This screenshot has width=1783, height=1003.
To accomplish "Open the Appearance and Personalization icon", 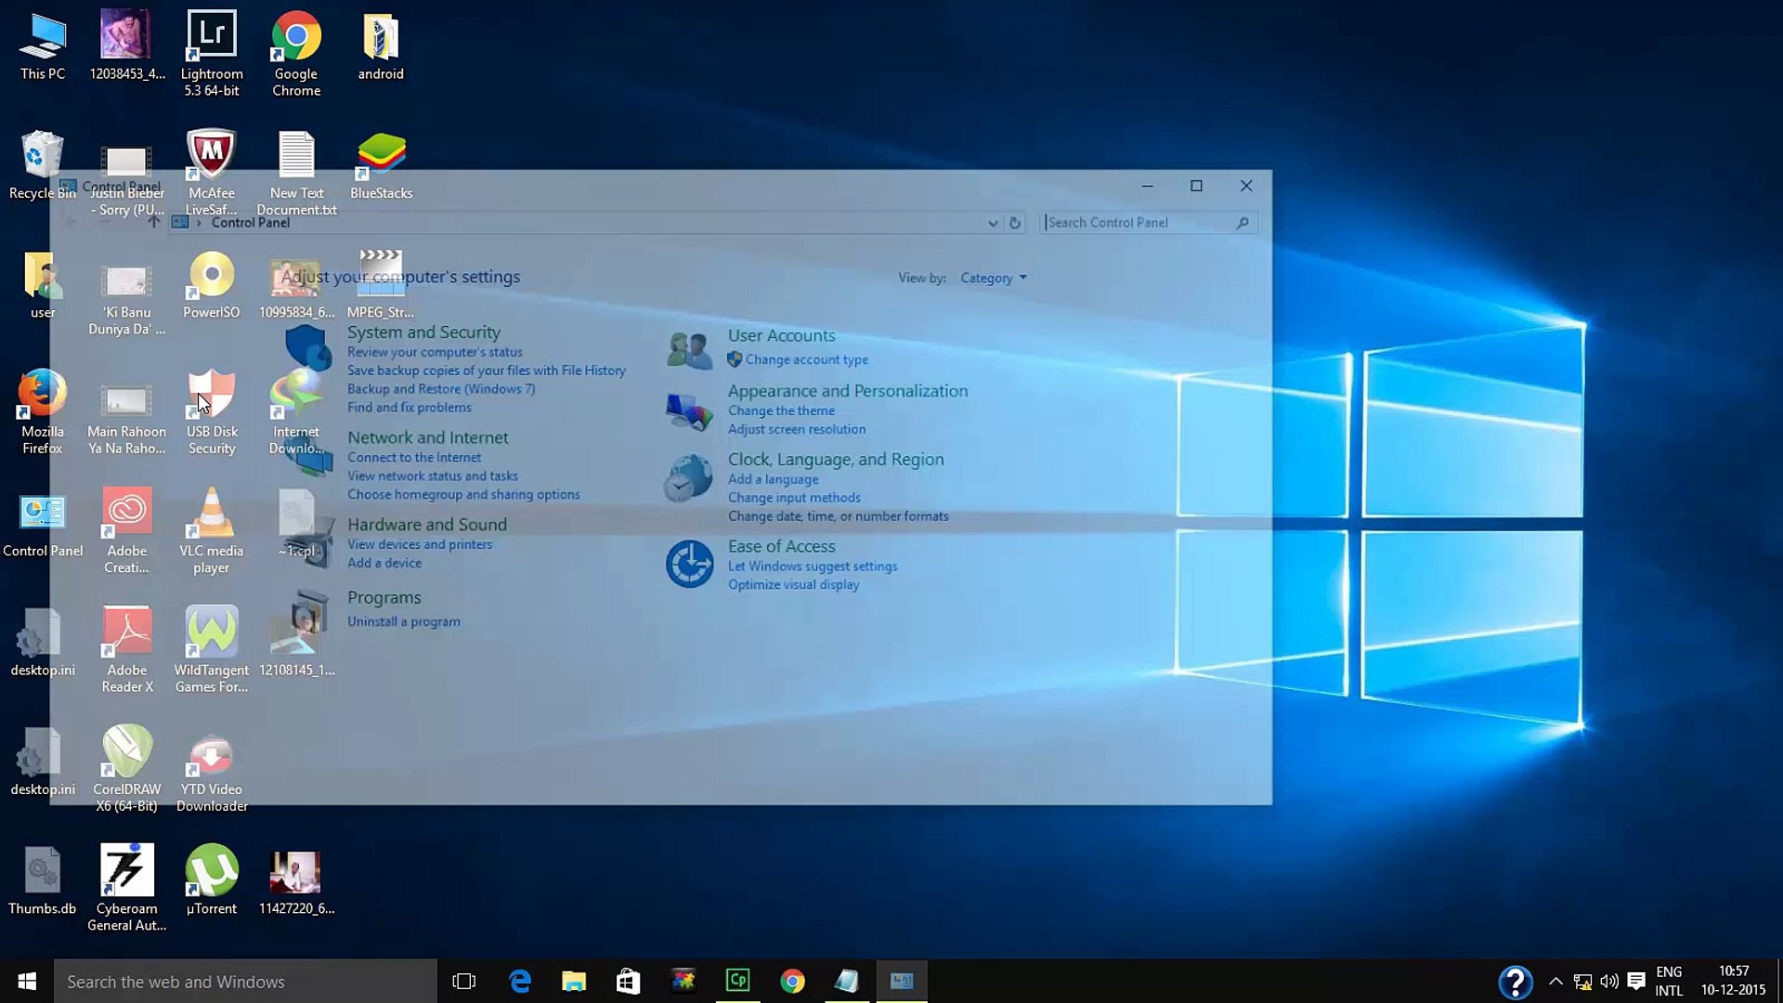I will [x=689, y=410].
